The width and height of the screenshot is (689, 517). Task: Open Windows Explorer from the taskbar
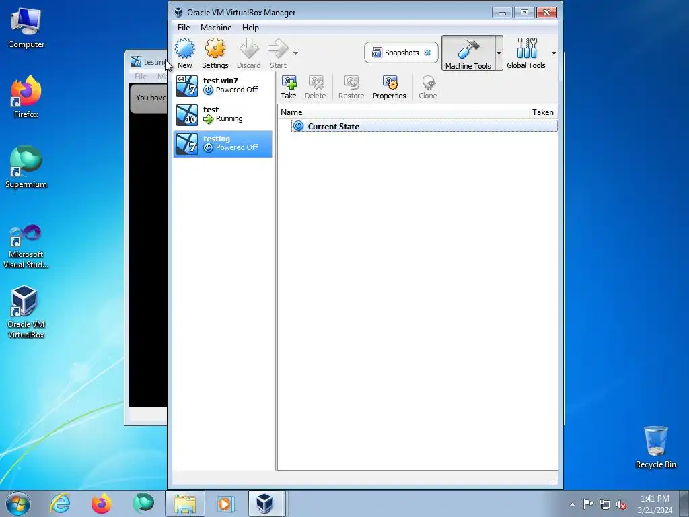(x=185, y=504)
